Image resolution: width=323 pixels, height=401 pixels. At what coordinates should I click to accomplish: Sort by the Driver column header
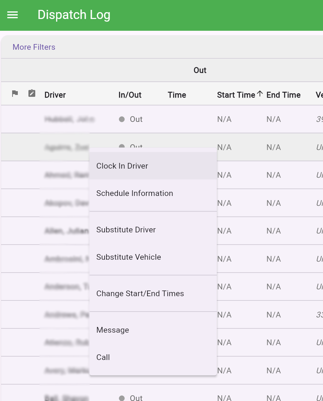click(x=55, y=95)
